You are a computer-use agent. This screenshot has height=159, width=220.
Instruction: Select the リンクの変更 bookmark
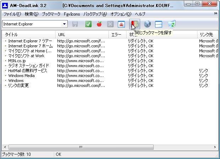(x=18, y=86)
